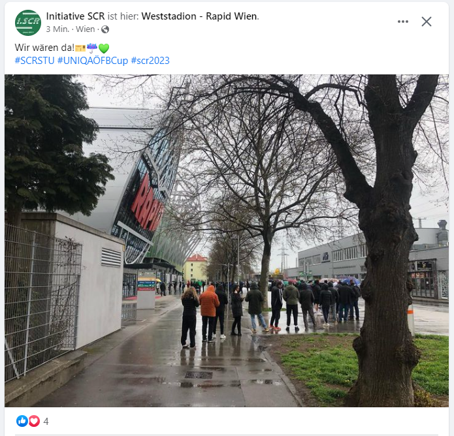This screenshot has height=436, width=454.
Task: Click the 3 Min. timestamp
Action: pos(57,29)
